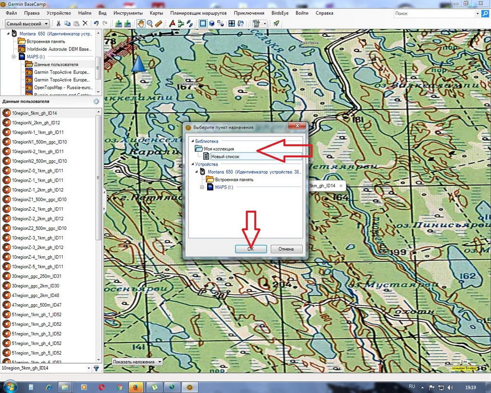Click the rocket icon in toolbar
The height and width of the screenshot is (393, 491).
pyautogui.click(x=276, y=24)
